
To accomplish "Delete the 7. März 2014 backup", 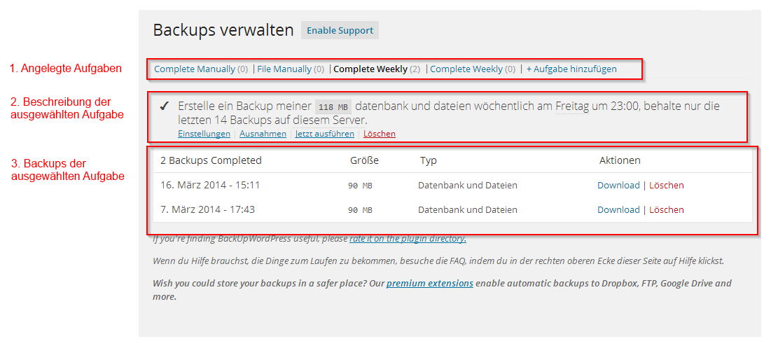I will click(667, 209).
